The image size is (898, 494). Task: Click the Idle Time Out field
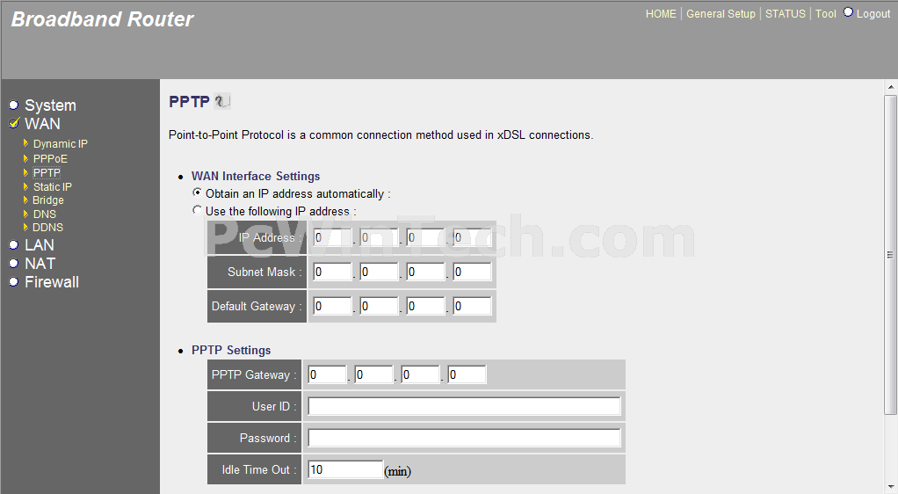click(x=344, y=469)
